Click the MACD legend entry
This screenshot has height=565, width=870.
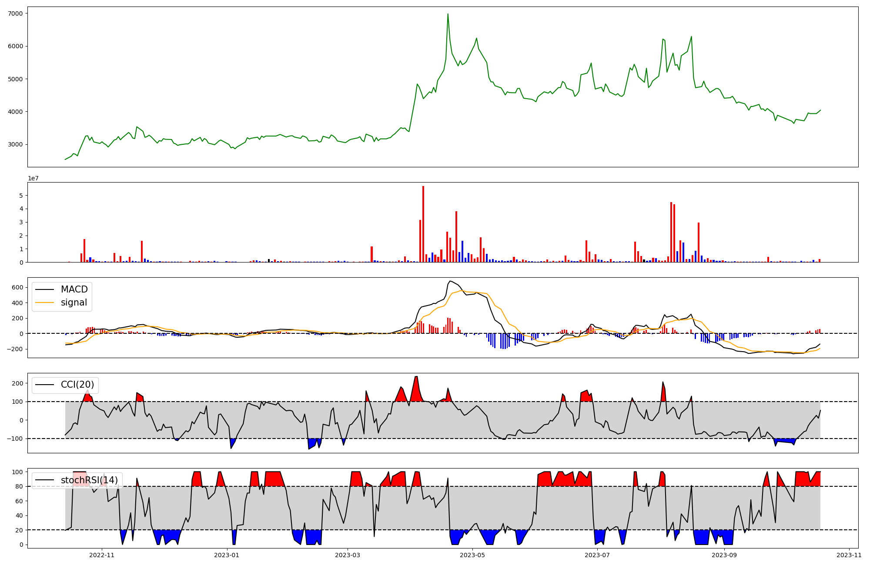[74, 289]
